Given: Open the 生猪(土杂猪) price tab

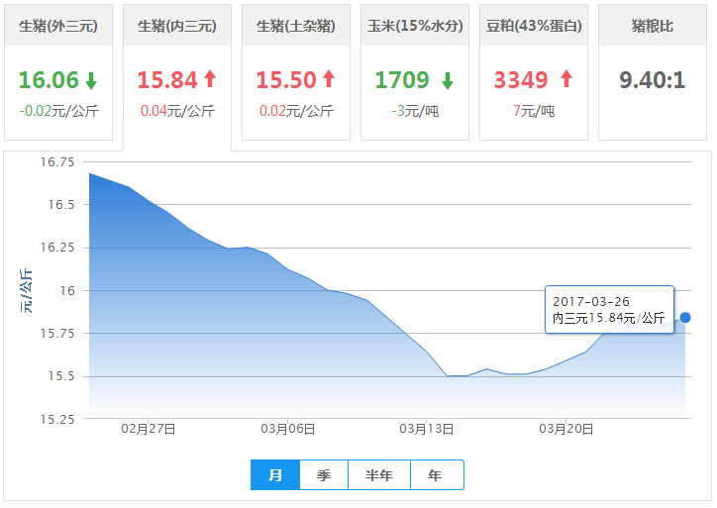Looking at the screenshot, I should (x=296, y=27).
